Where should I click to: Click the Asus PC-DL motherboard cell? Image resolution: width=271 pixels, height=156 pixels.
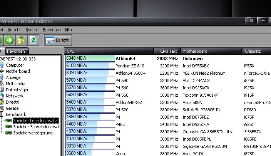coord(193,154)
